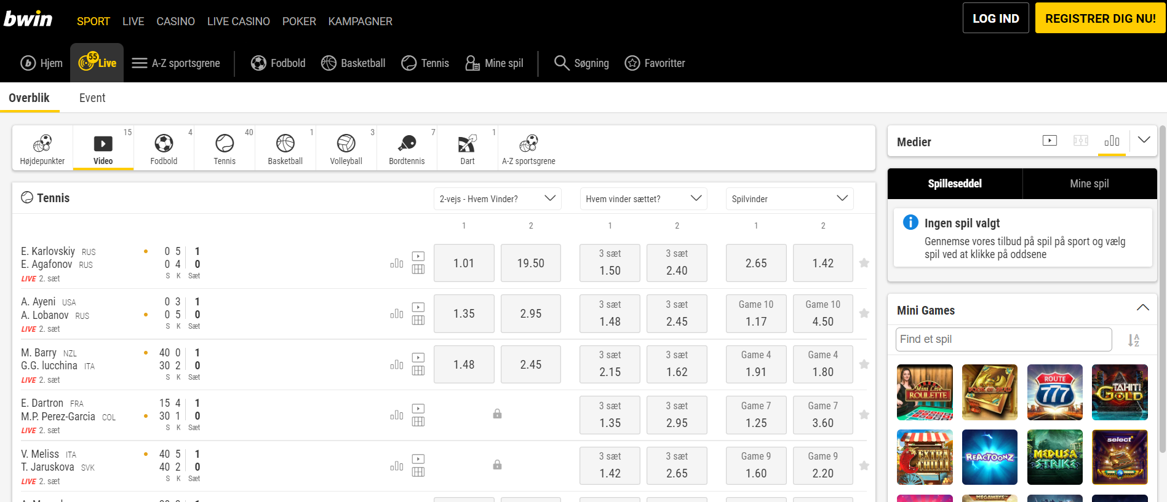This screenshot has height=502, width=1167.
Task: Open the POKER link
Action: tap(299, 22)
